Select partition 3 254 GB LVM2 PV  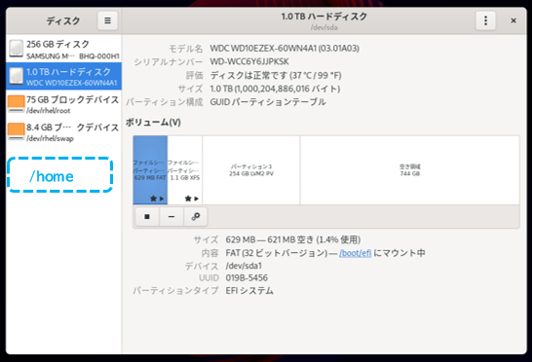251,170
